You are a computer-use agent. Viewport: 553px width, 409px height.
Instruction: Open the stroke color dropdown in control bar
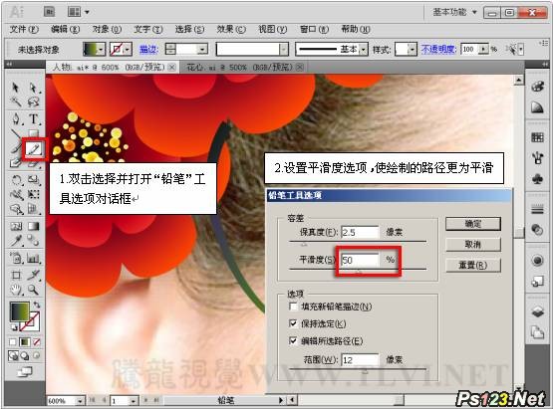click(x=128, y=50)
